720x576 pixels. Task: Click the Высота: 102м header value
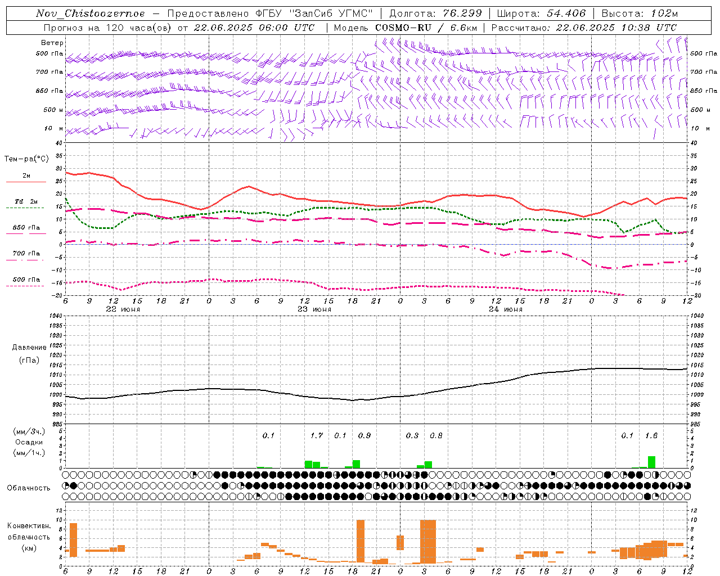coord(640,13)
